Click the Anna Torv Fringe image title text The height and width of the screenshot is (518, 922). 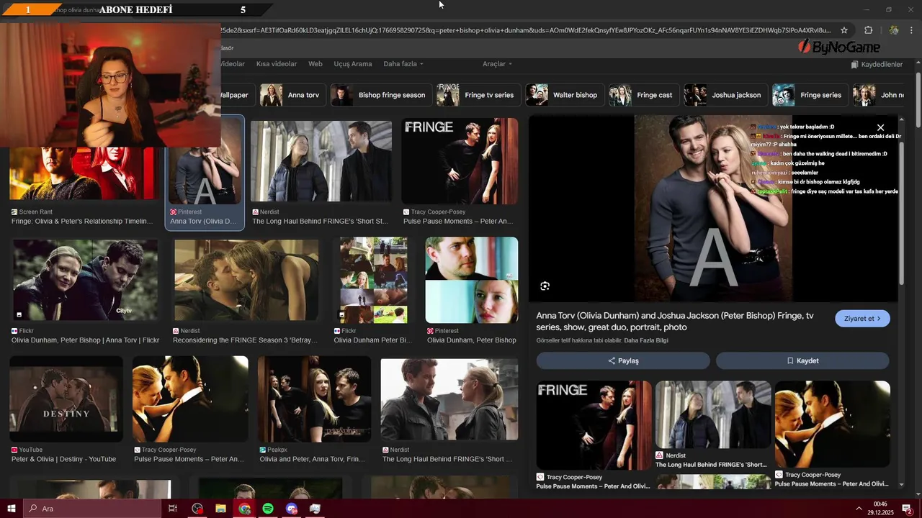click(x=675, y=322)
